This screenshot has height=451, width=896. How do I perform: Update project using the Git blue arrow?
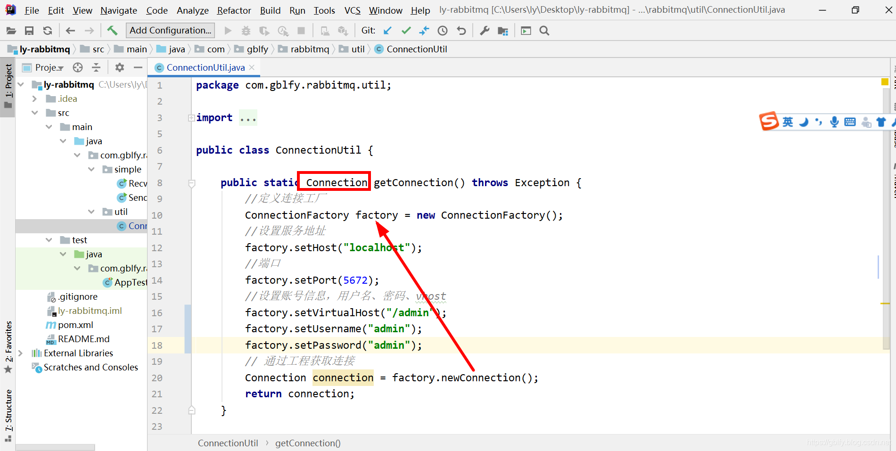[387, 31]
